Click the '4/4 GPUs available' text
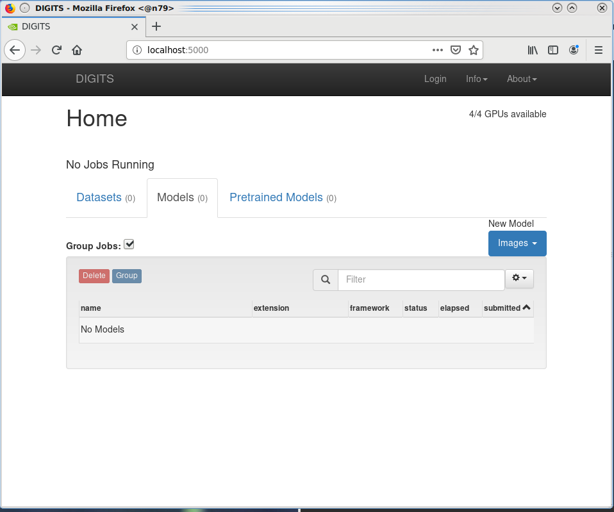Screen dimensions: 614x512 click(x=508, y=114)
